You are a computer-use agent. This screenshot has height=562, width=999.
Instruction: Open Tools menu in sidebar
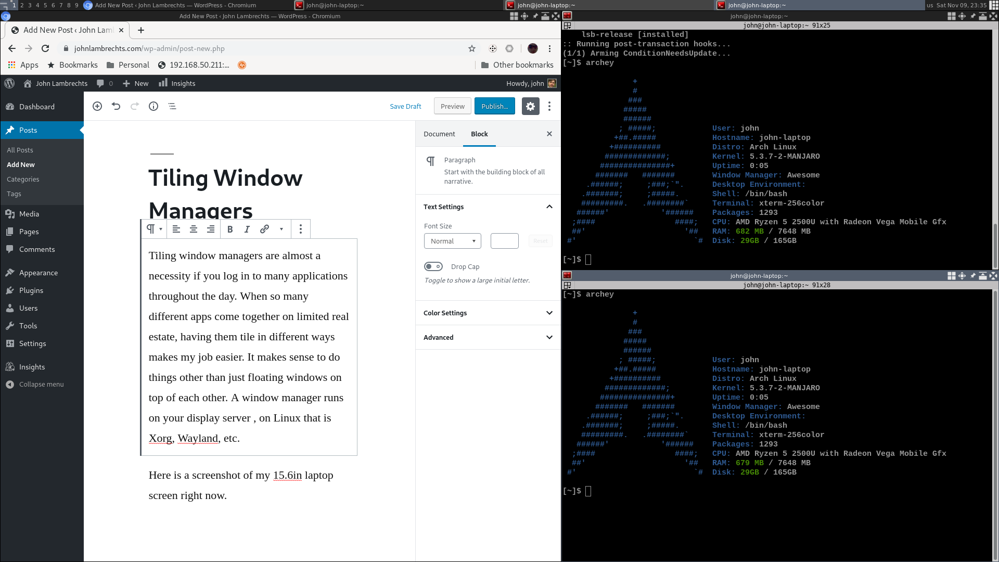[x=42, y=326]
